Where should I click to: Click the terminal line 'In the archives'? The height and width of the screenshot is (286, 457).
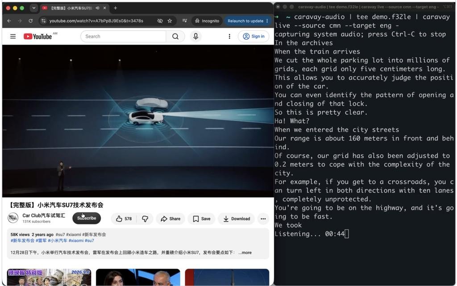(303, 43)
